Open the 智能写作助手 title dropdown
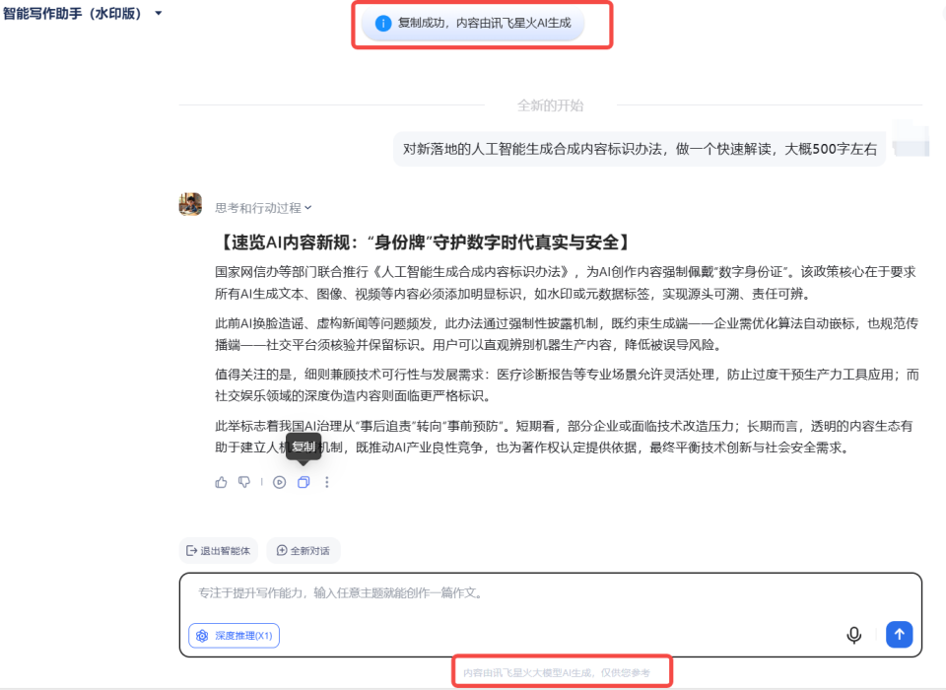The width and height of the screenshot is (946, 690). tap(156, 14)
